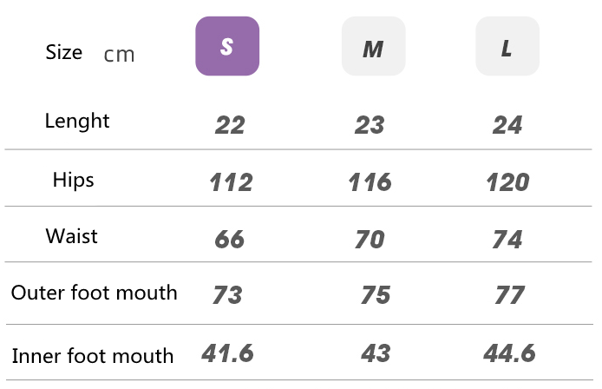
Task: Click the Hips row label
Action: point(73,181)
